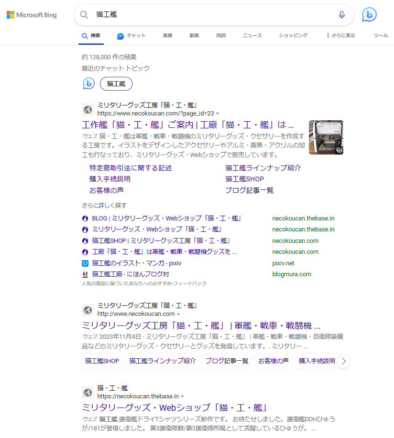
Task: Open 工廠「猫・工・艦」は軍艦・戦車 related link
Action: (164, 251)
